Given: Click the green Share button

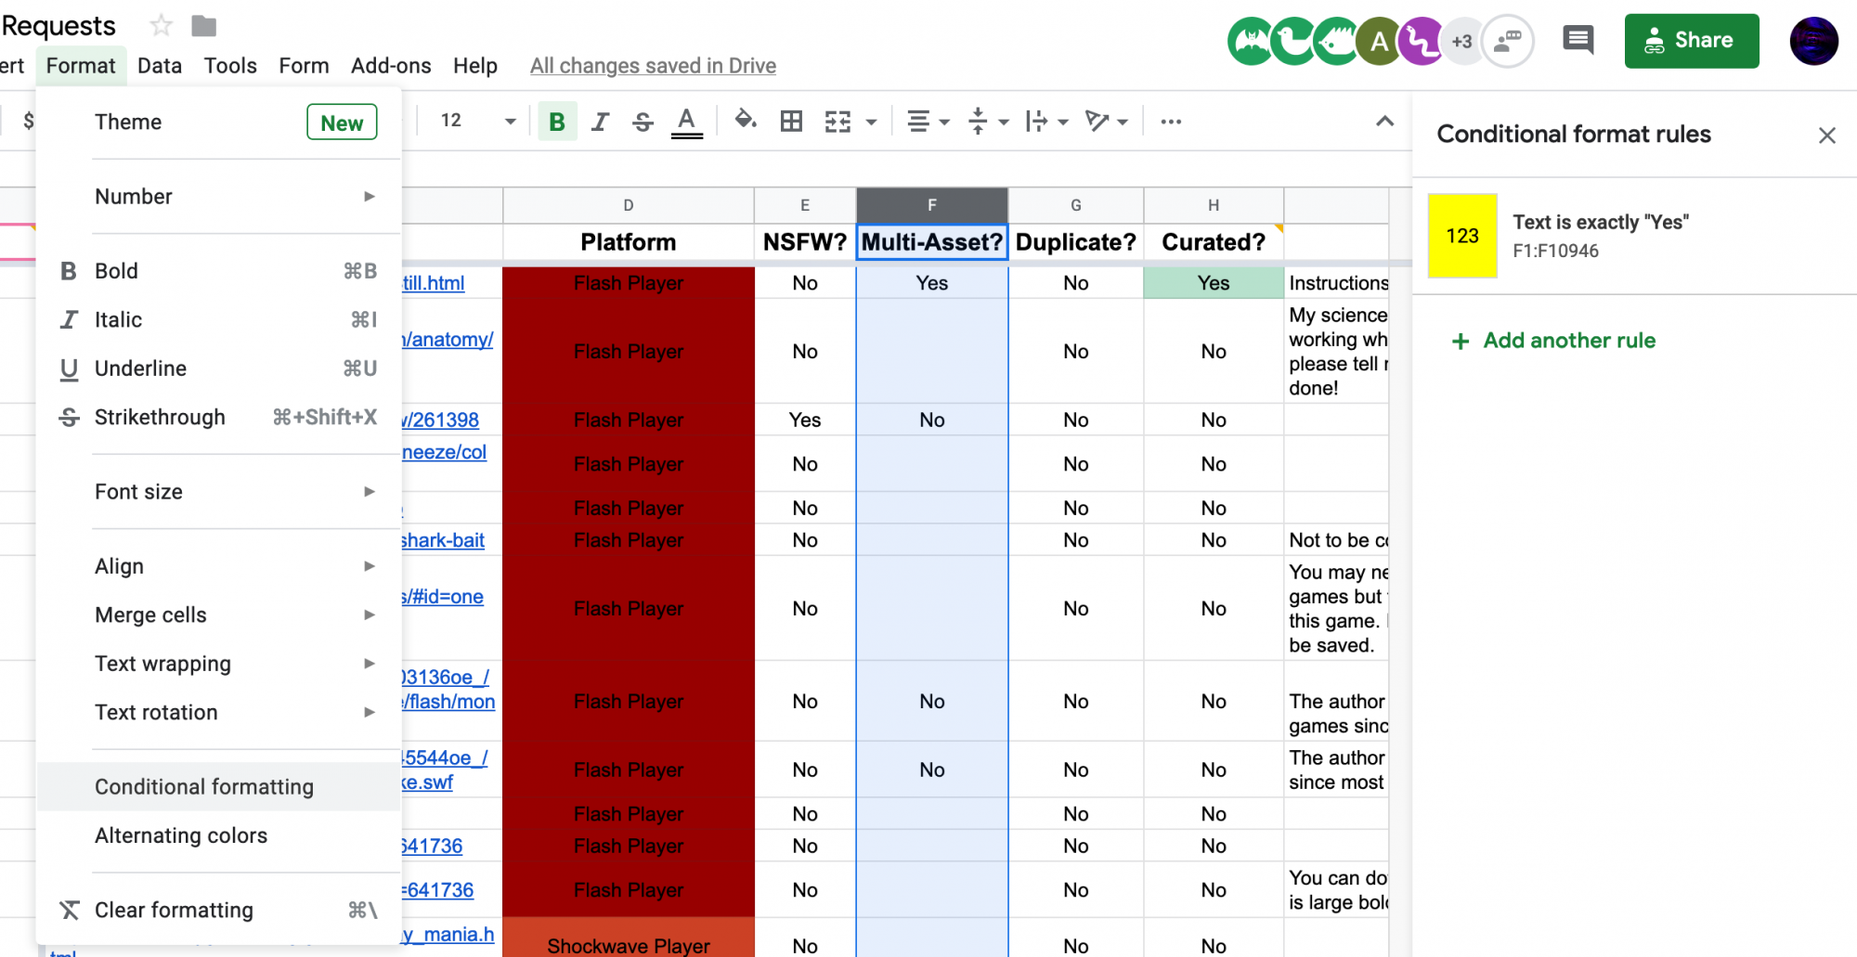Looking at the screenshot, I should [1691, 41].
